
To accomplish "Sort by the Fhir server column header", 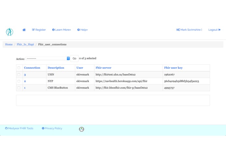I will click(x=103, y=68).
